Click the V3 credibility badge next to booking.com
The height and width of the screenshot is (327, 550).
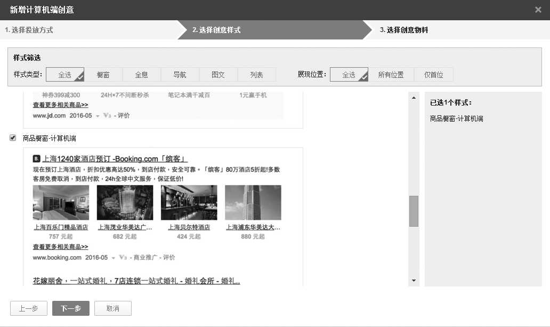click(x=123, y=258)
